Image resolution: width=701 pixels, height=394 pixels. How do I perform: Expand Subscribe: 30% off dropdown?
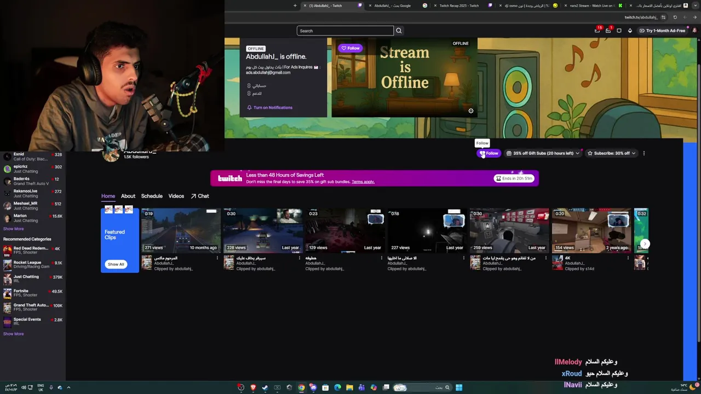(611, 153)
